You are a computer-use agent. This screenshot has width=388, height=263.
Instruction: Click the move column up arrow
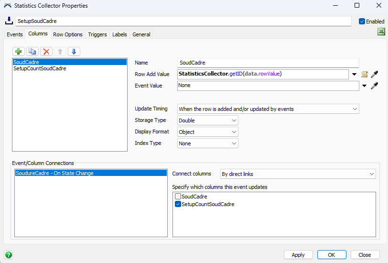[60, 52]
